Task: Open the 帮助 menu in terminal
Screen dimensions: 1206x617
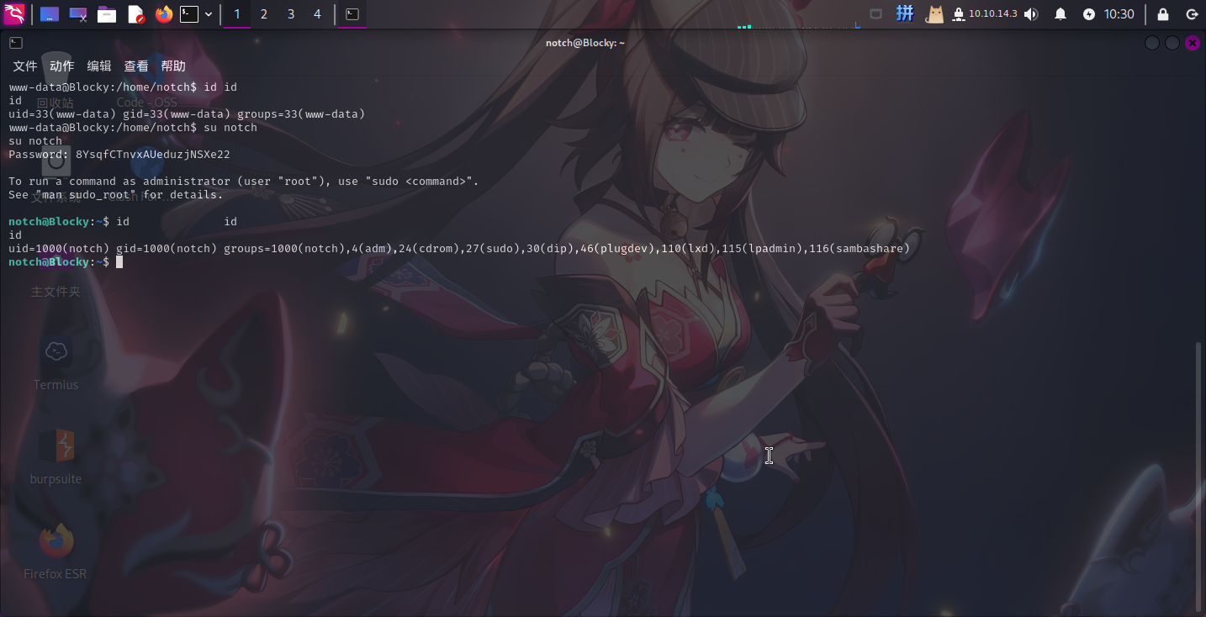Action: [173, 66]
